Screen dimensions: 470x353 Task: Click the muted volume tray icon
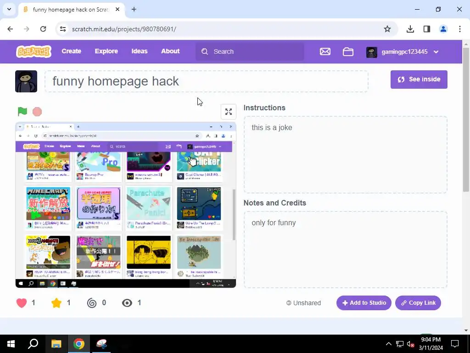coord(411,344)
